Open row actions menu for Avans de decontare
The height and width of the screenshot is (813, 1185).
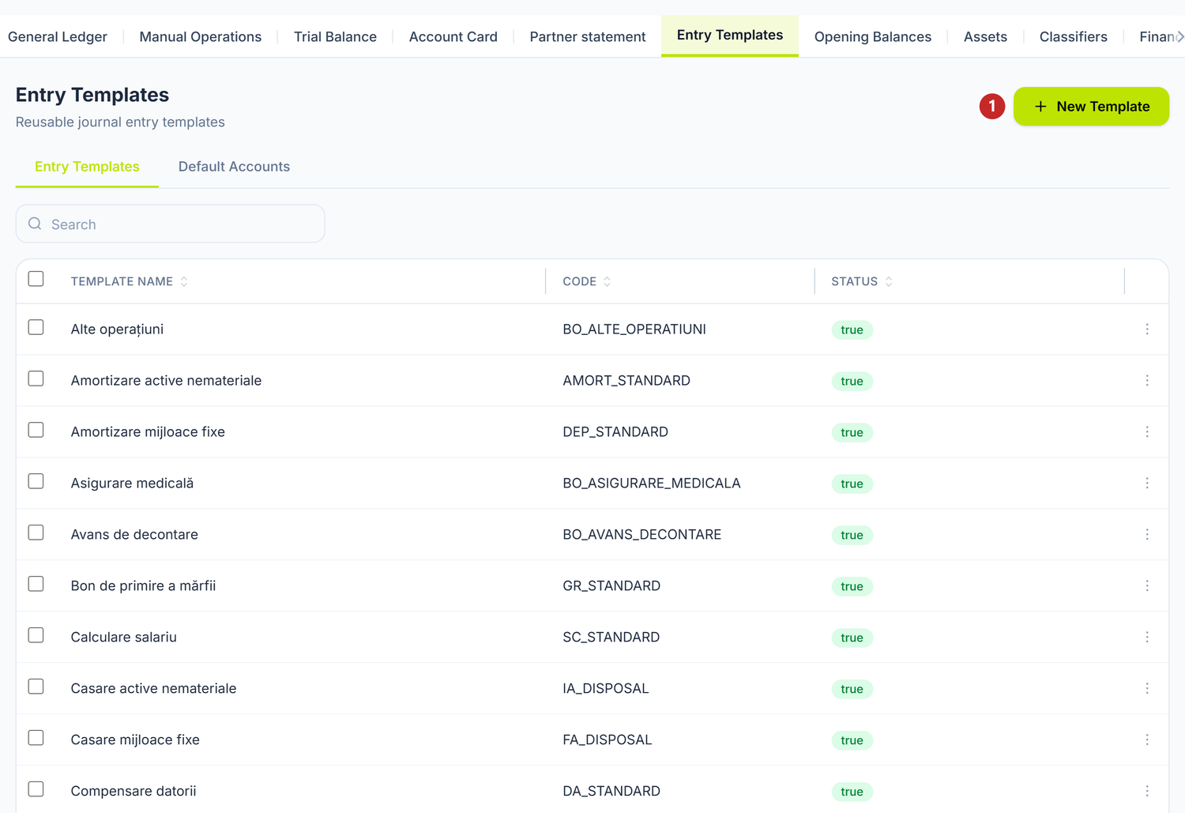click(1147, 534)
